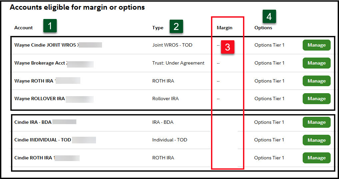Open Manage for Wayne ROTH IRA
Viewport: 339px width, 179px height.
[316, 81]
